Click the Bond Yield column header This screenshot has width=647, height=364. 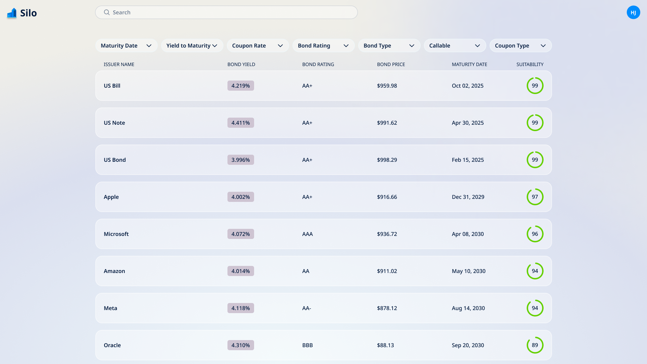tap(241, 64)
